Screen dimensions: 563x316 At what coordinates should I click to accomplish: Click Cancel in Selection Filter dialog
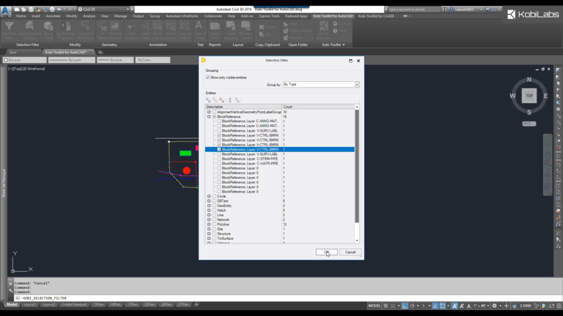[350, 252]
